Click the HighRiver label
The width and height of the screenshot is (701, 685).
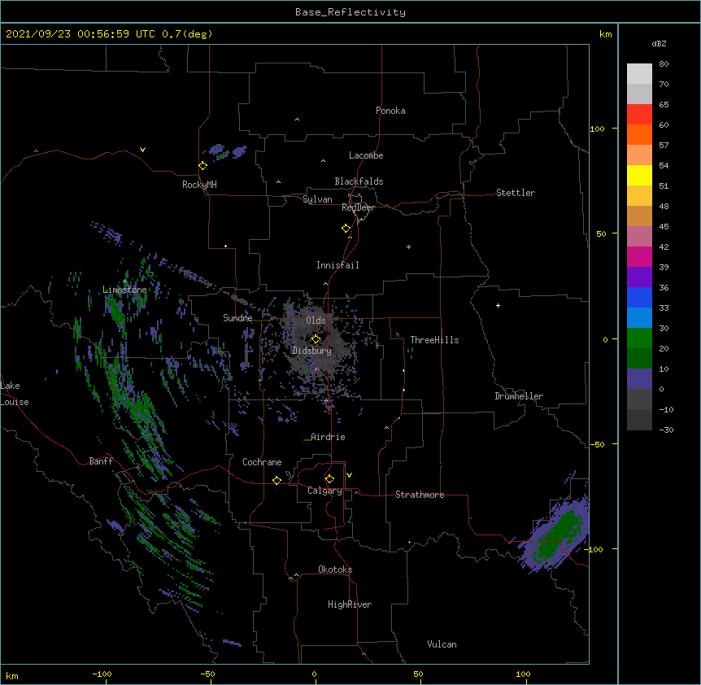click(350, 604)
